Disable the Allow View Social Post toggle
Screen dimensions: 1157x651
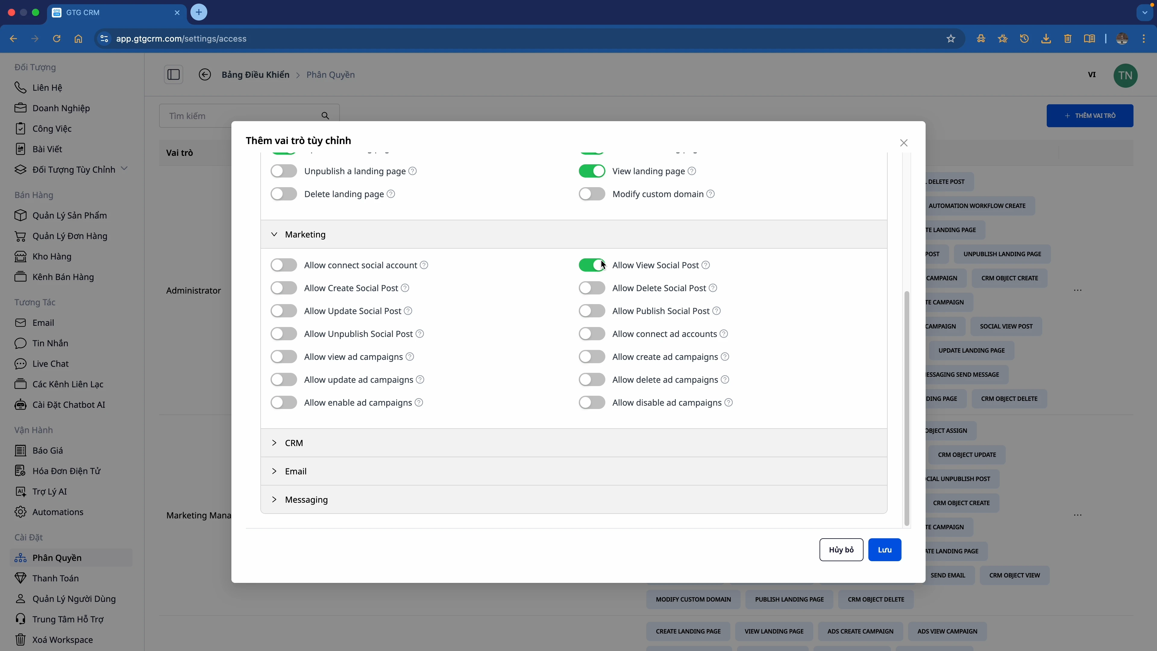tap(591, 265)
